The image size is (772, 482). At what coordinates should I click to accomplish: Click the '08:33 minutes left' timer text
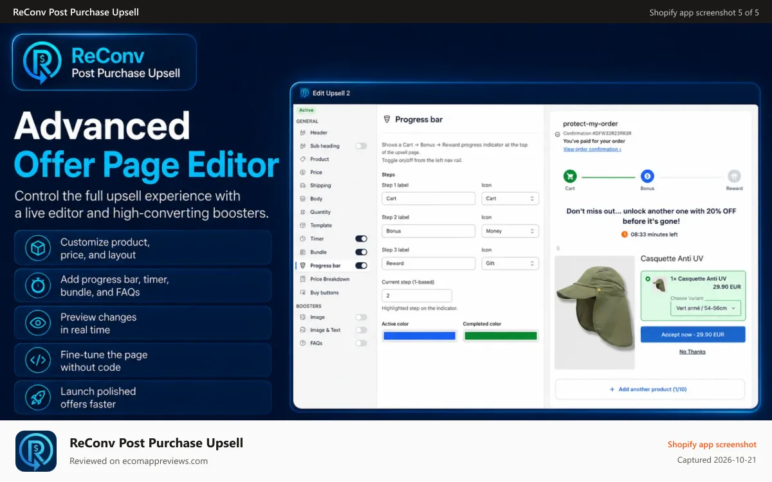pos(654,235)
